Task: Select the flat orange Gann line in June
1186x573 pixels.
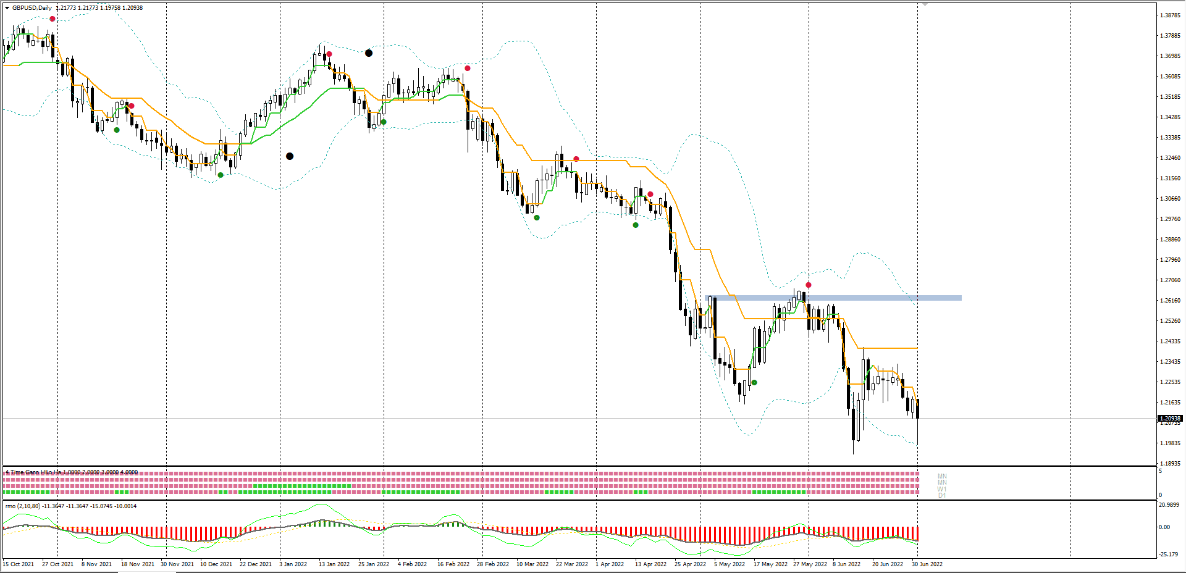Action: (x=888, y=349)
